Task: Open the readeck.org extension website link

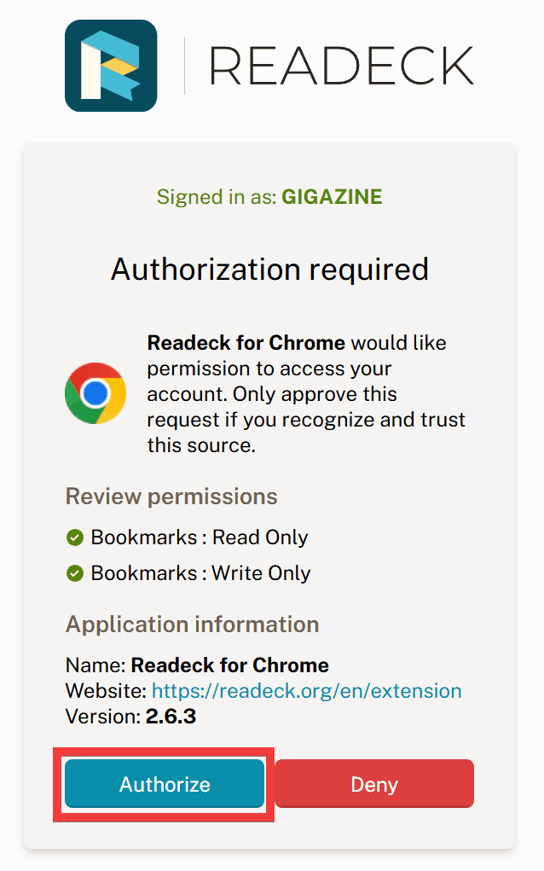Action: coord(306,690)
